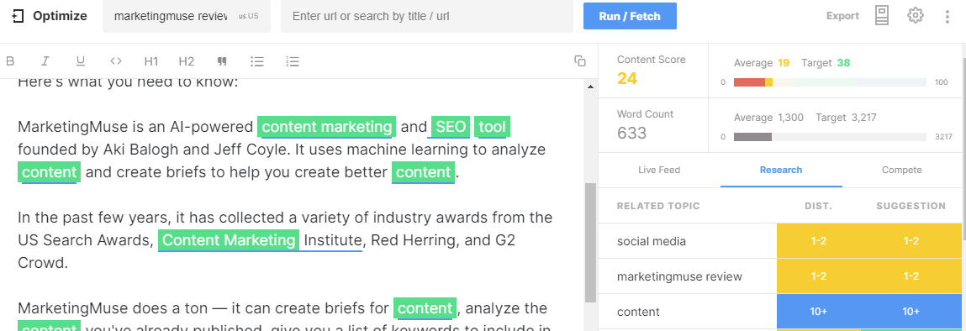Create a numbered list
The height and width of the screenshot is (331, 966).
tap(293, 61)
